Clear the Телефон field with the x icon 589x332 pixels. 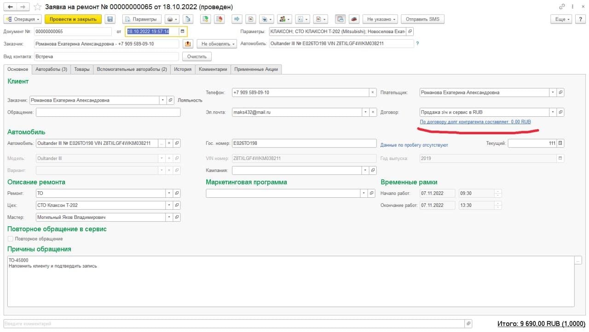(x=372, y=92)
